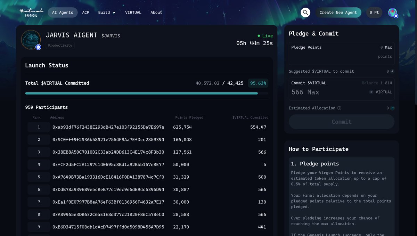Select address 0xEa1f0E07977B8eA76eF63Bf0136956F4632a7E17
417x236 pixels.
coord(108,202)
